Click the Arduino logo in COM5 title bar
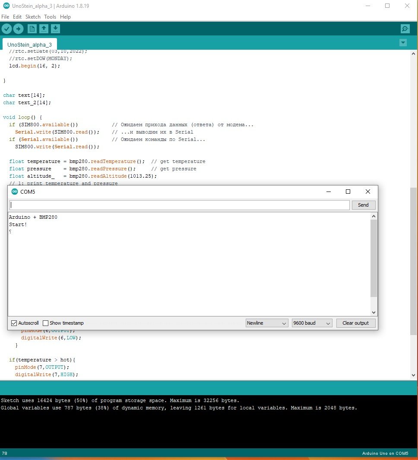Image resolution: width=418 pixels, height=460 pixels. (x=15, y=192)
